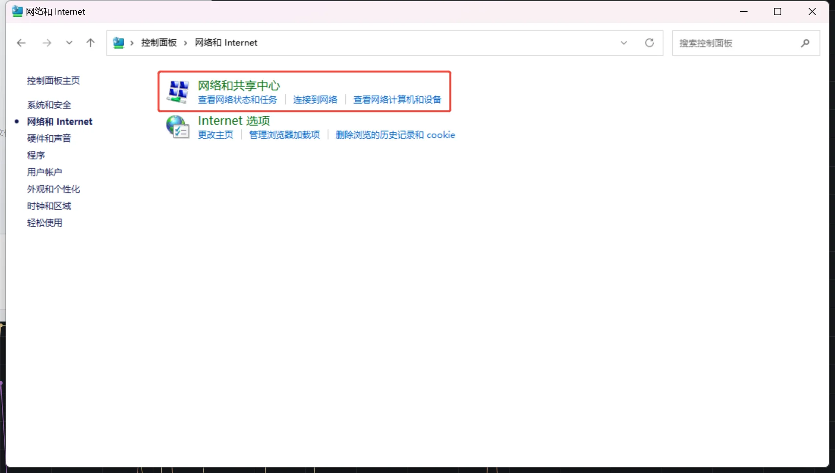Open 控制面板主页 in the sidebar

click(53, 81)
